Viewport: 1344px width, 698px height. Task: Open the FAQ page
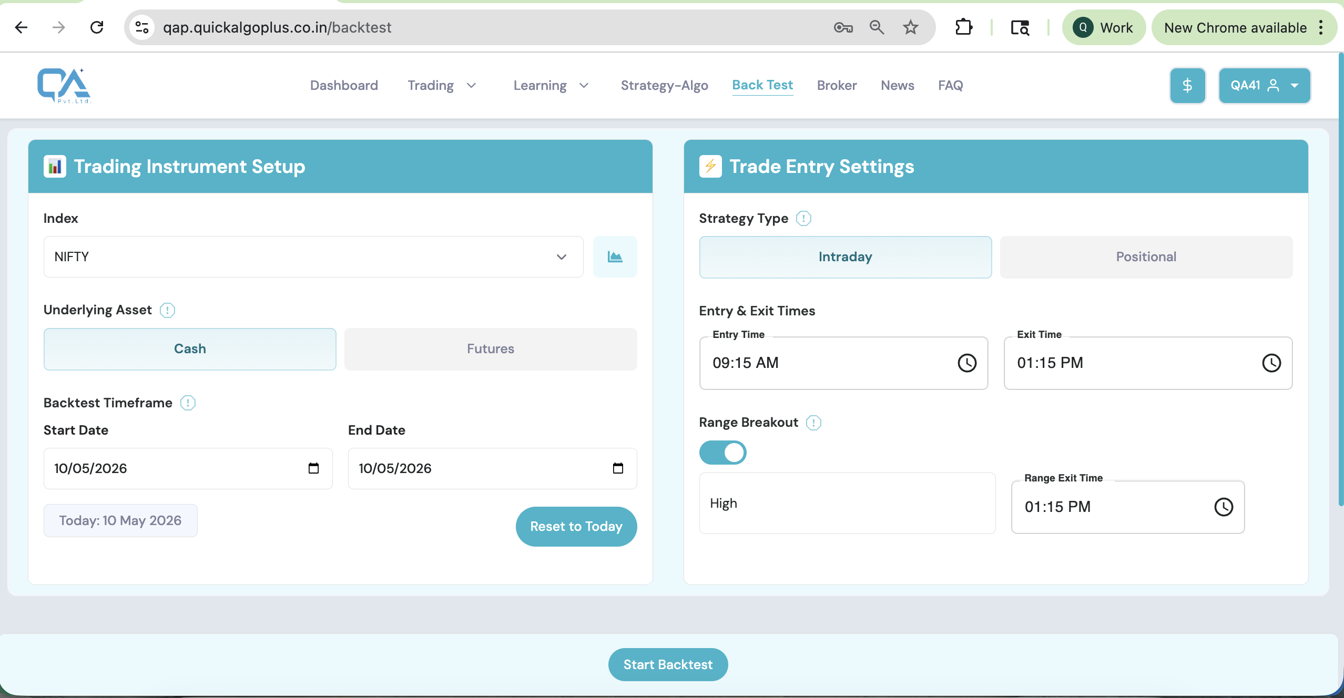coord(950,85)
